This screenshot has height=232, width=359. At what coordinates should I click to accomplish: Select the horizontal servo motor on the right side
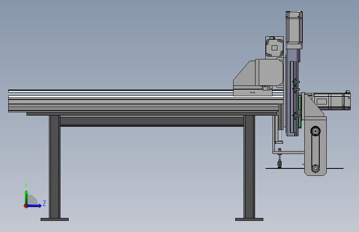331,101
